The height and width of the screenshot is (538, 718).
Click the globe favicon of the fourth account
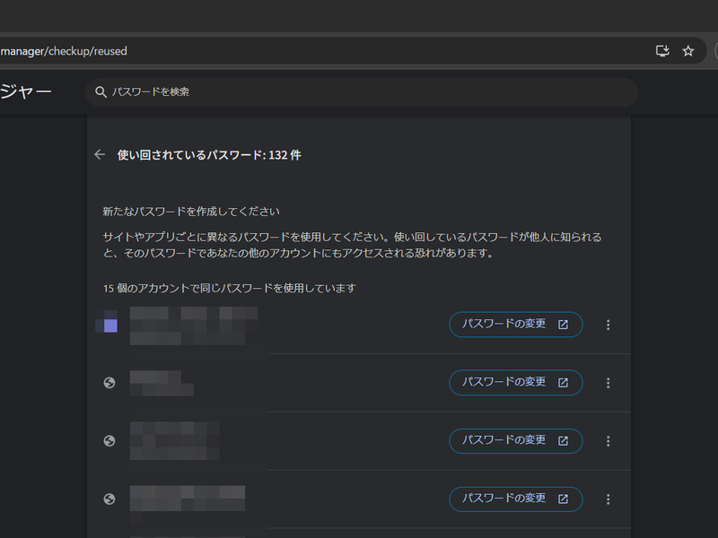(x=109, y=499)
